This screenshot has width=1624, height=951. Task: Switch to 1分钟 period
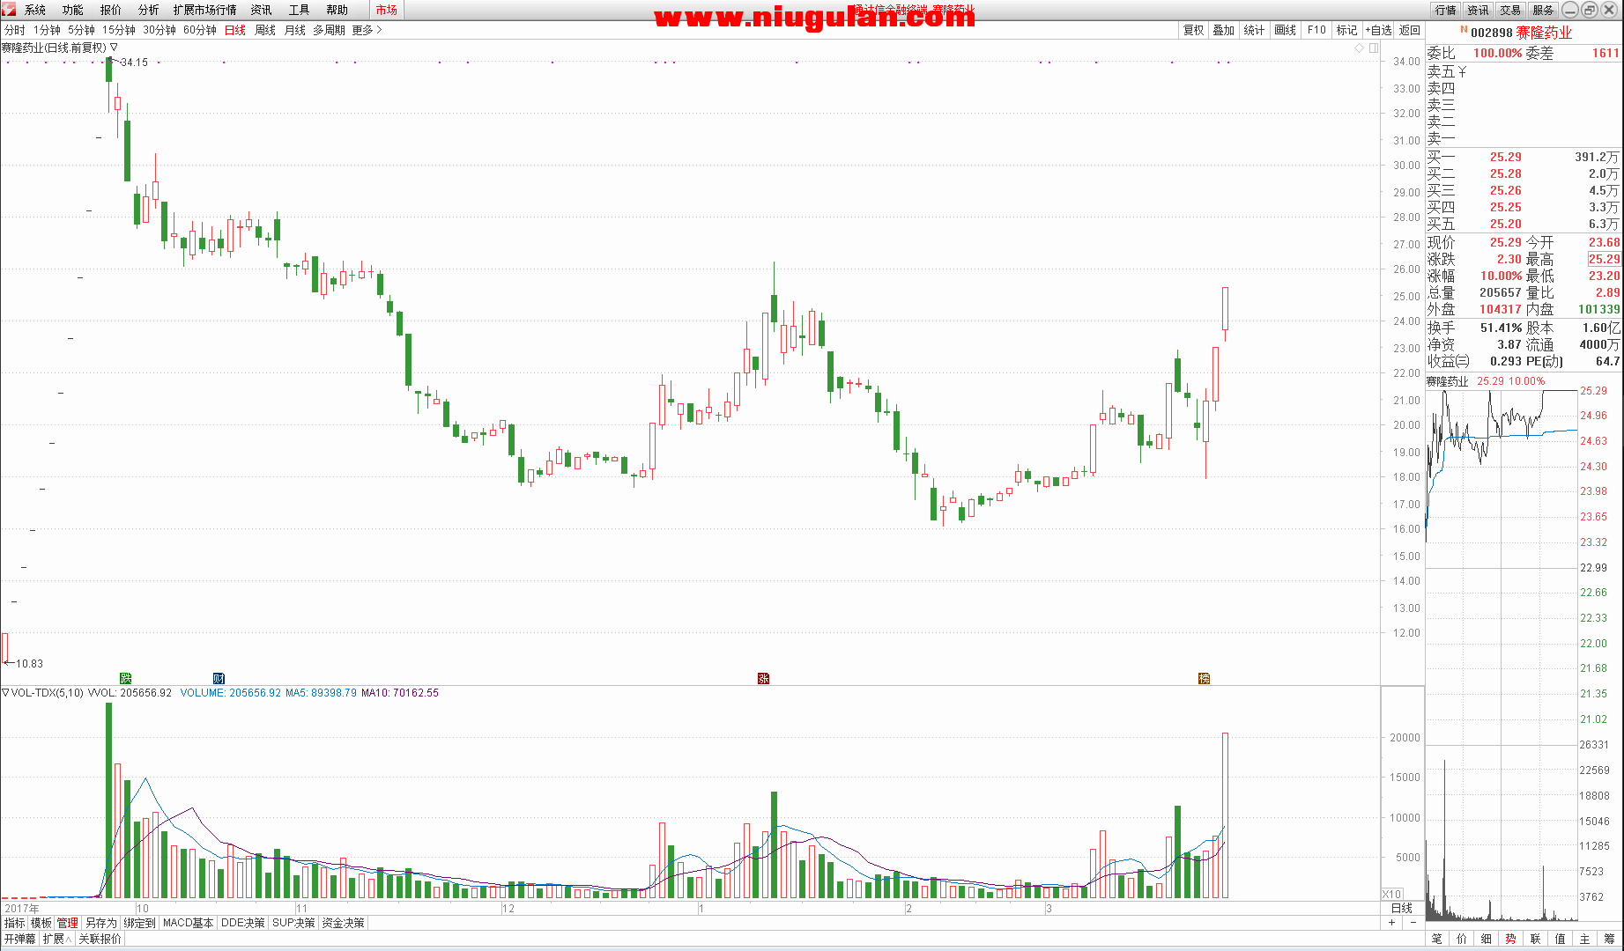tap(48, 30)
